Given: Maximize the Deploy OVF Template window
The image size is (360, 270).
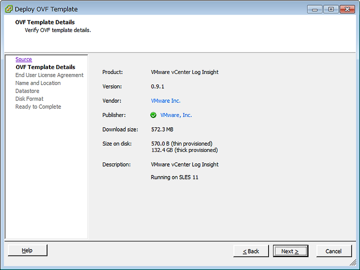Looking at the screenshot, I should pos(331,9).
